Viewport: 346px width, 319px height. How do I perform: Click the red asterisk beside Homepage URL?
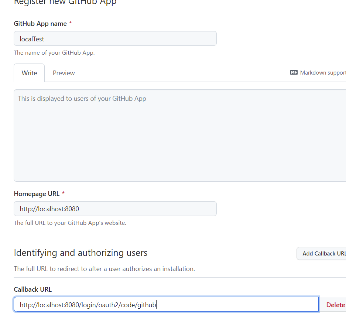pyautogui.click(x=63, y=194)
